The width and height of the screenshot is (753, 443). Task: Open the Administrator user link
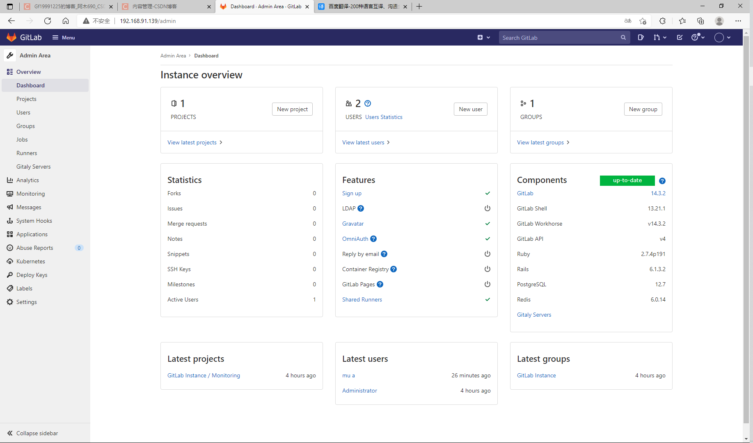click(x=359, y=390)
